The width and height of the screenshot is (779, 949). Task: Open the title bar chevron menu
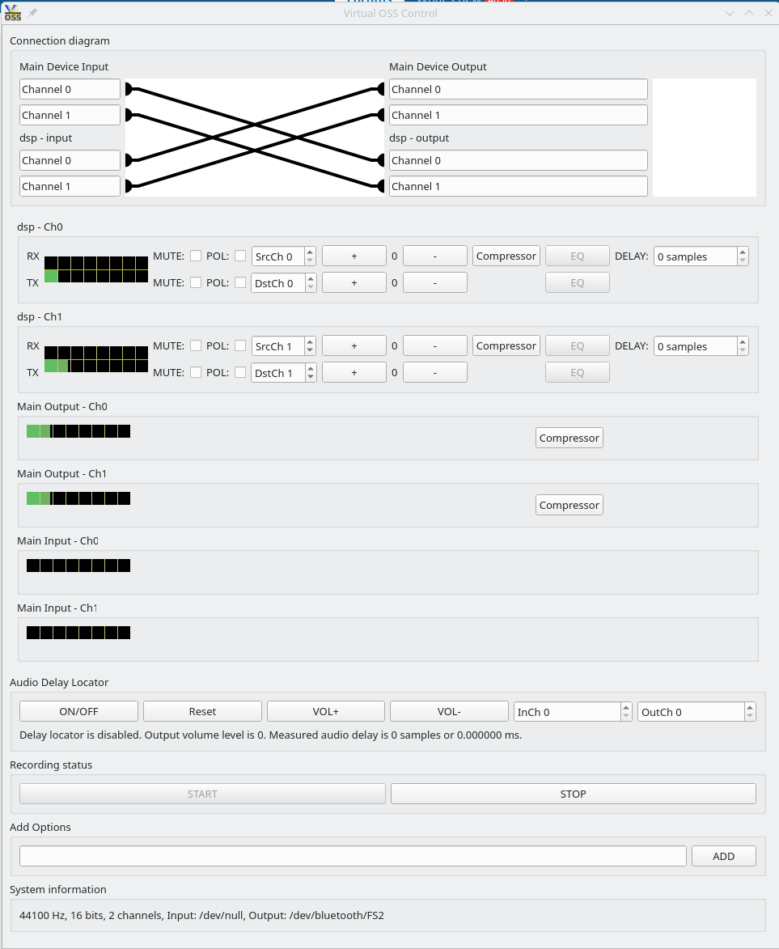coord(730,12)
